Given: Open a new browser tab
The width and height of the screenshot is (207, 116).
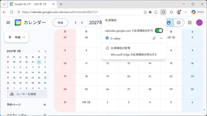Looking at the screenshot, I should pos(61,4).
